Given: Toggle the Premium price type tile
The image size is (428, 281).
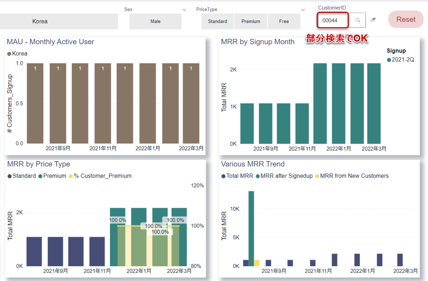Looking at the screenshot, I should tap(251, 21).
